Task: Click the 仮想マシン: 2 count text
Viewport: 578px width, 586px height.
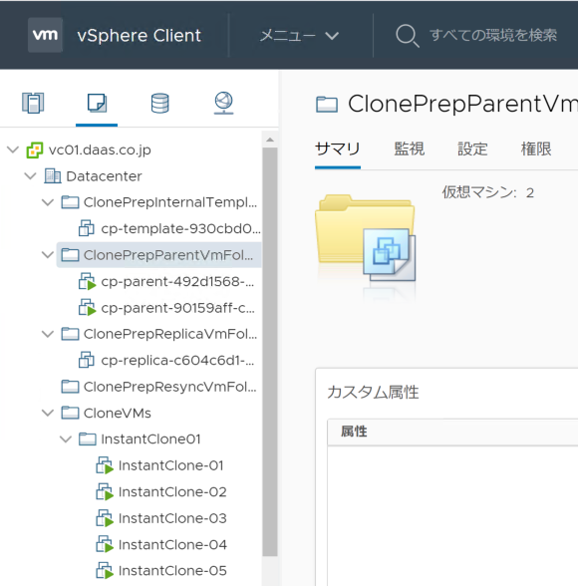Action: [488, 192]
